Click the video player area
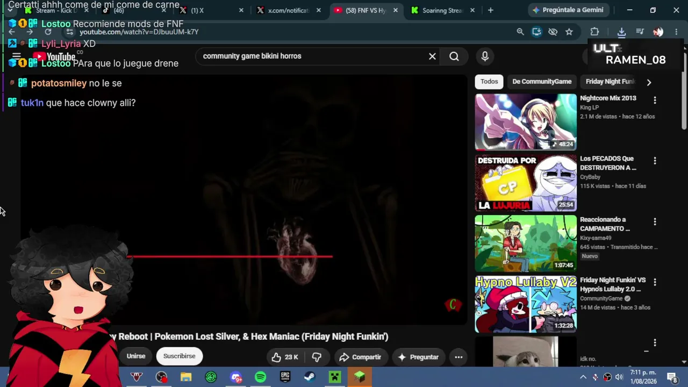Image resolution: width=688 pixels, height=387 pixels. (x=243, y=199)
